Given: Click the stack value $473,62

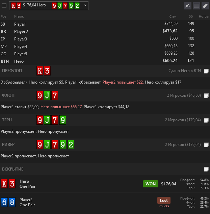Looking at the screenshot, I should tap(170, 31).
